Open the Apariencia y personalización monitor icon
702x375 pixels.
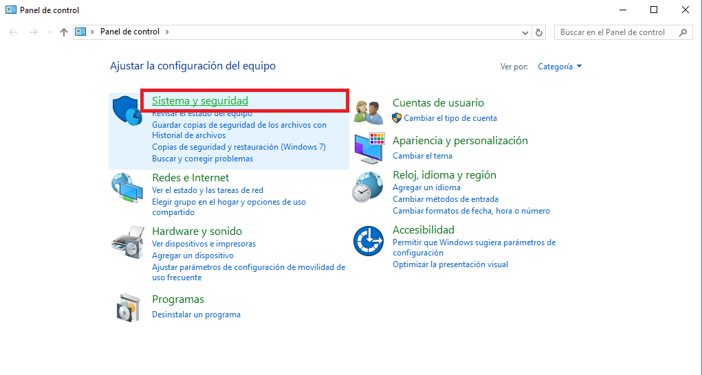tap(369, 148)
